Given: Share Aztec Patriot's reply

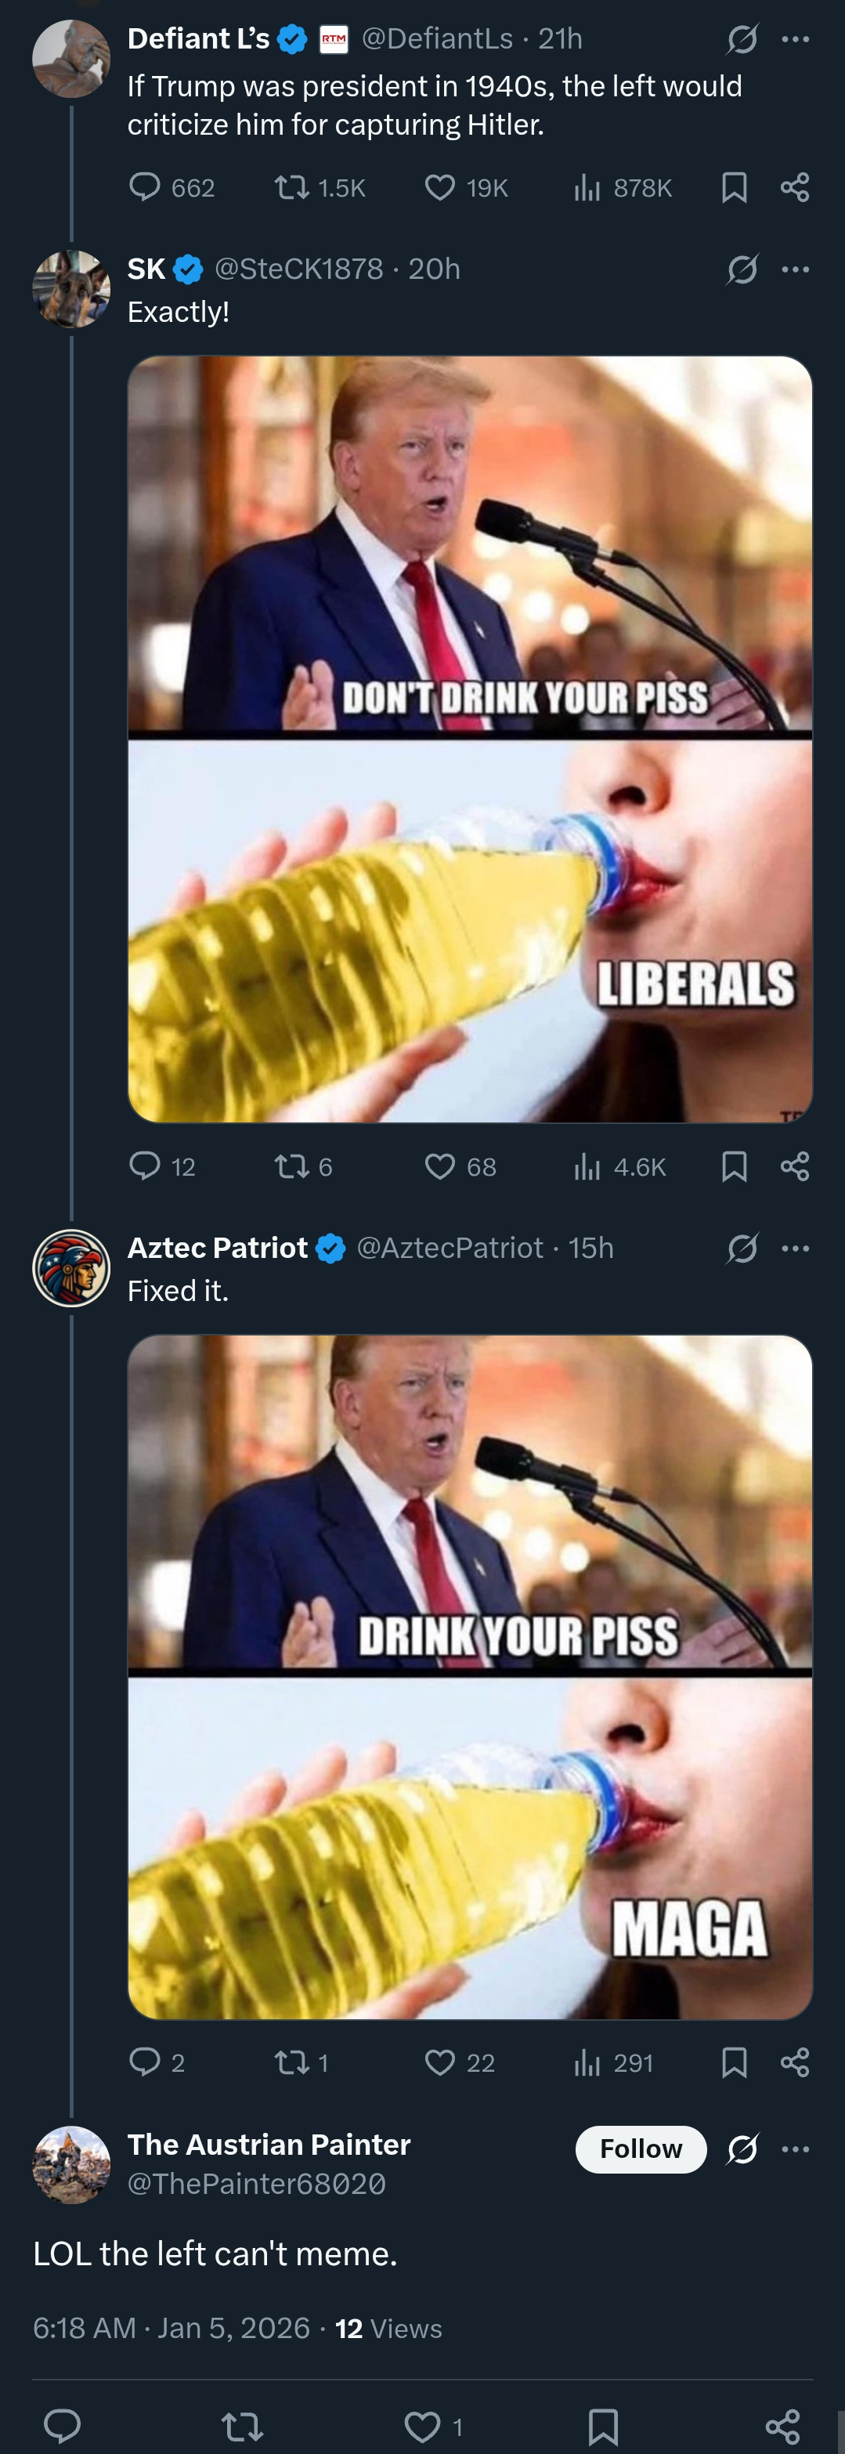Looking at the screenshot, I should click(x=795, y=2062).
